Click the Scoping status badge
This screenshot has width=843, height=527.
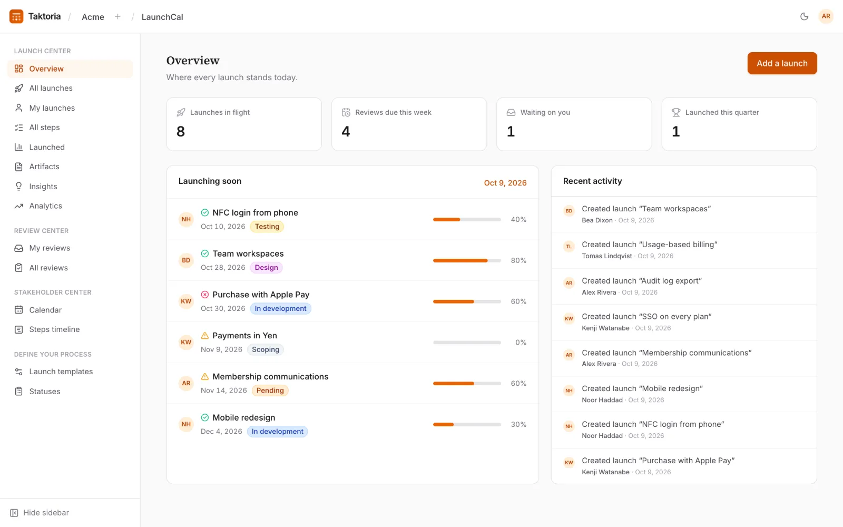(x=266, y=349)
